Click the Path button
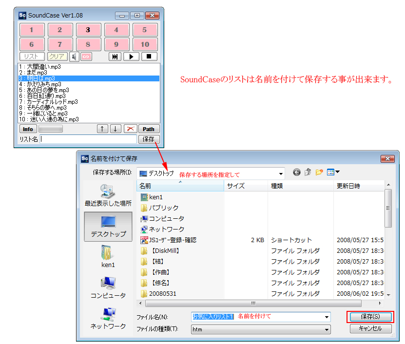Screen dimensions: 405x344 [149, 129]
